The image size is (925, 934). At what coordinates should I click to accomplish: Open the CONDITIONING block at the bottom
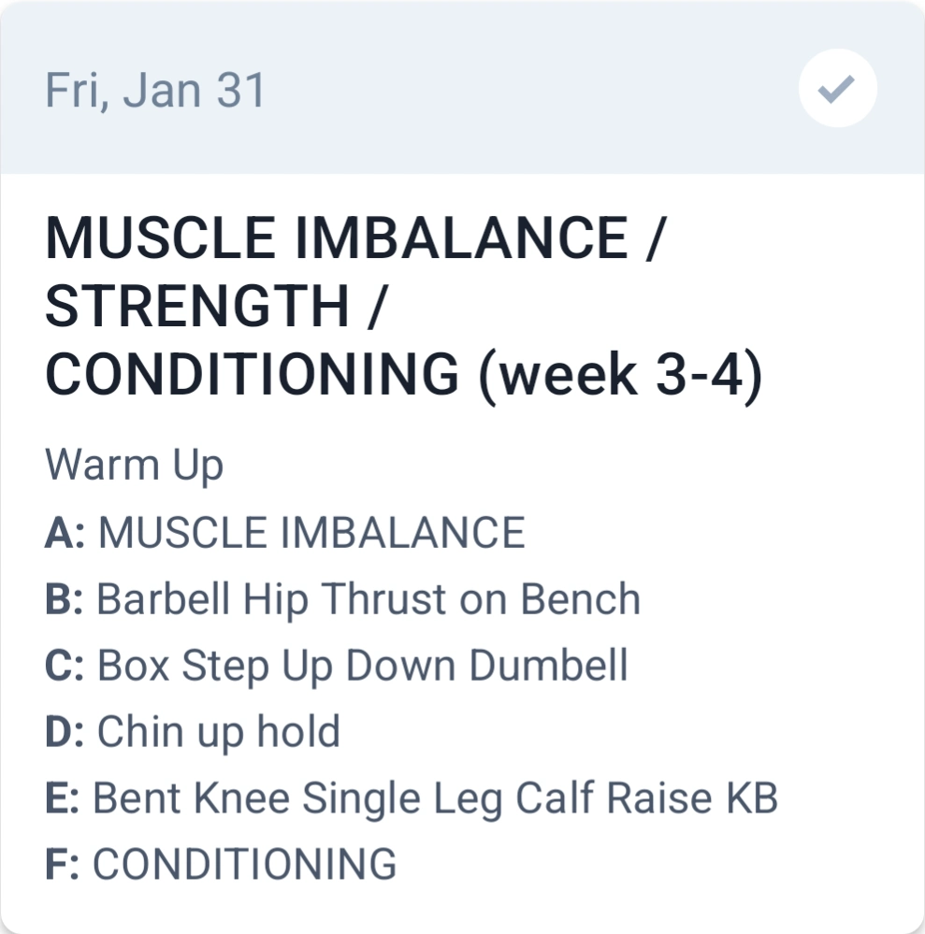[244, 864]
